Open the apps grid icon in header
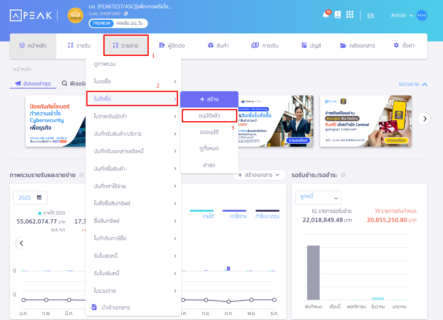This screenshot has width=443, height=320. tap(350, 14)
